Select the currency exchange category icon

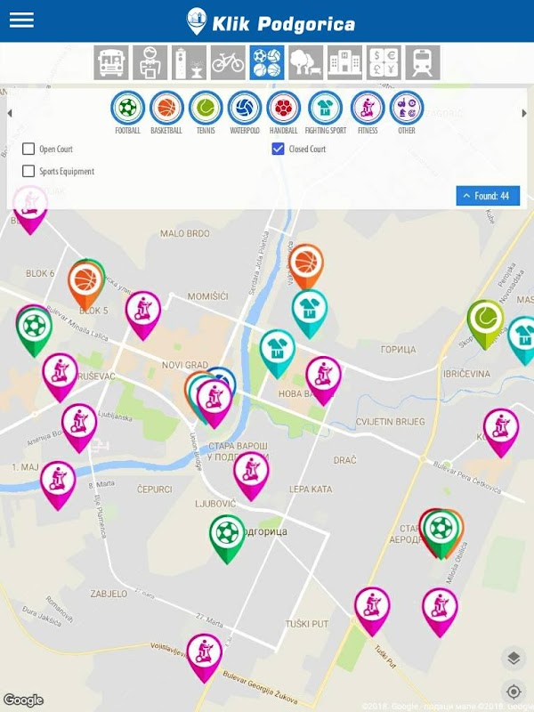tap(384, 62)
